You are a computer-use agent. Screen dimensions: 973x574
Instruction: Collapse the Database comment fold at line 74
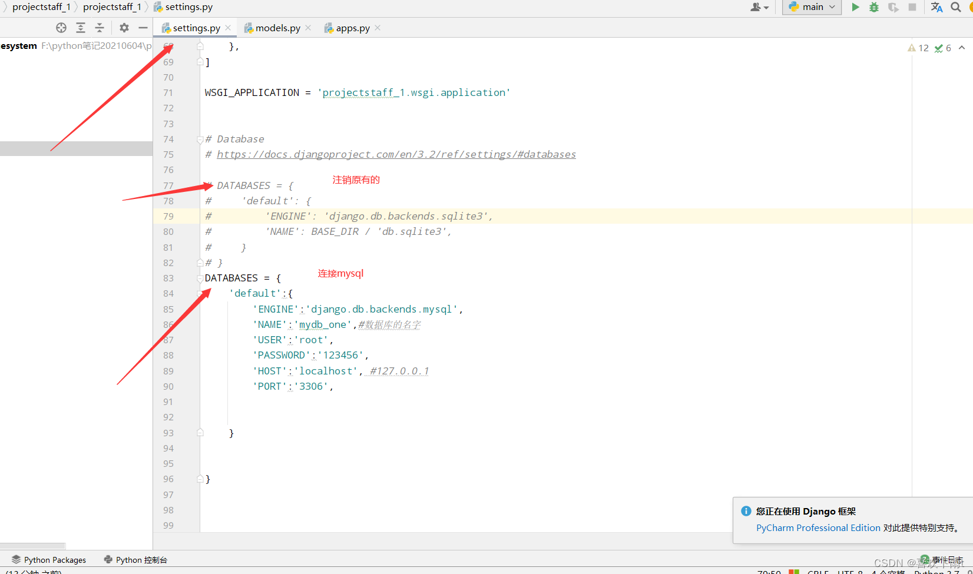click(200, 140)
